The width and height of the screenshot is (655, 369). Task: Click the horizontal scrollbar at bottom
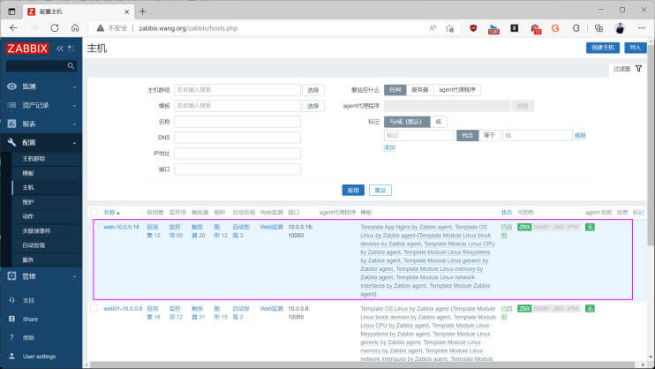tap(362, 365)
